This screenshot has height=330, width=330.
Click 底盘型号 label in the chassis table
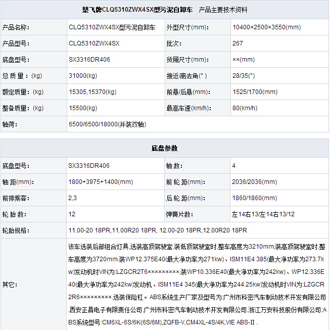16,166
